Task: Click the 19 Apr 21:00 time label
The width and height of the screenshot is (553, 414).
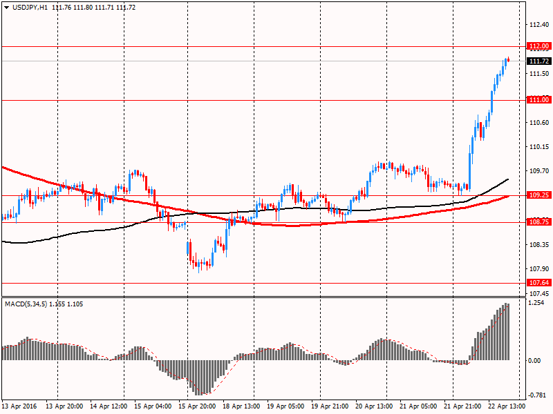Action: point(330,406)
